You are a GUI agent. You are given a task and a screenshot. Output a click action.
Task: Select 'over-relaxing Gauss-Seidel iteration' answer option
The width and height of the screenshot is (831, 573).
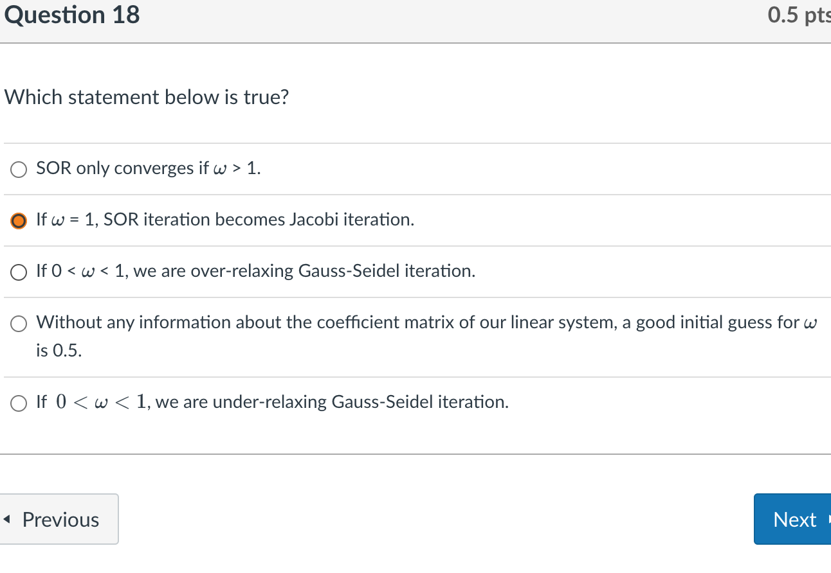18,271
